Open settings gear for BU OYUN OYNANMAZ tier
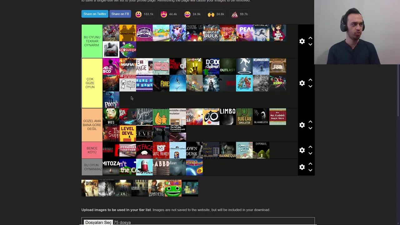The width and height of the screenshot is (400, 225). point(302,167)
